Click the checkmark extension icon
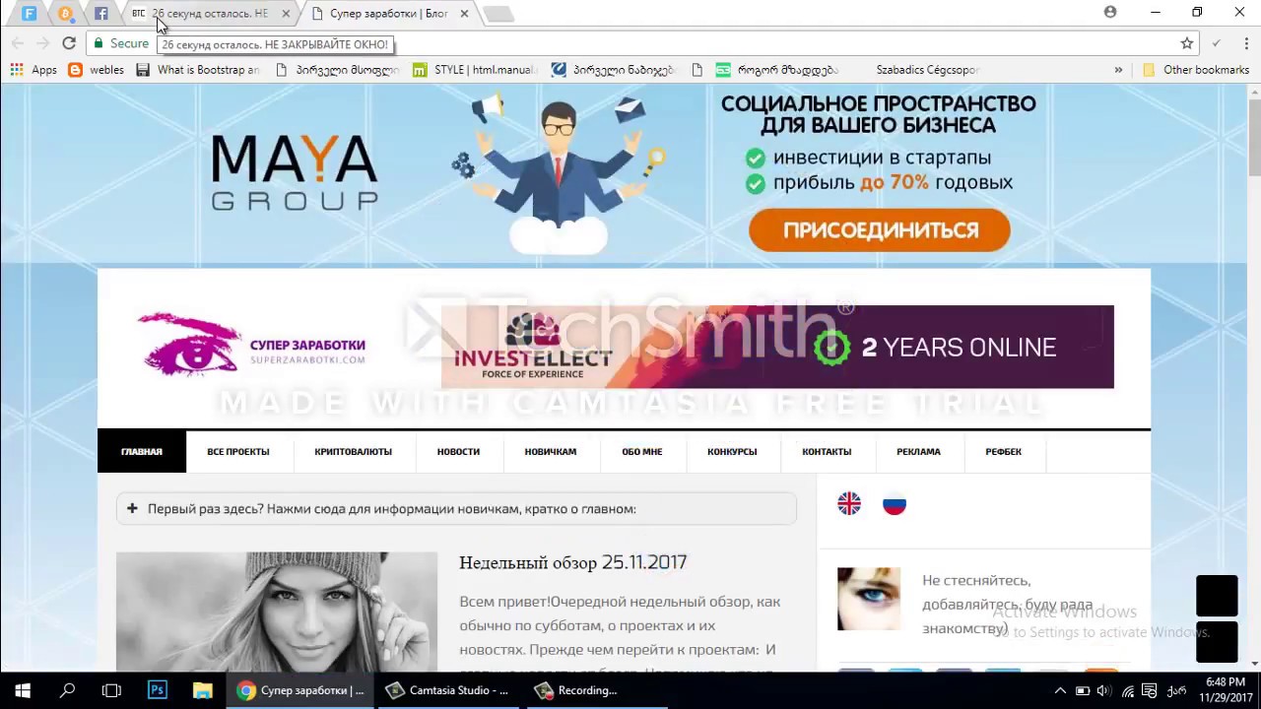The width and height of the screenshot is (1261, 709). click(1217, 43)
